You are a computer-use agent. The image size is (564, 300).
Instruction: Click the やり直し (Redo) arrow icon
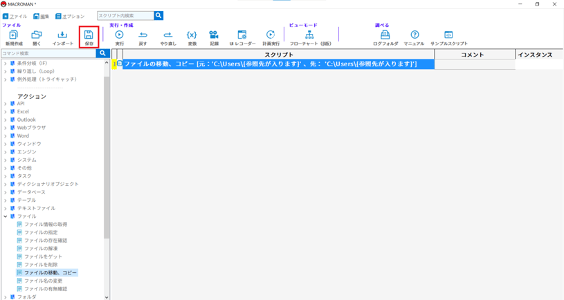coord(168,35)
